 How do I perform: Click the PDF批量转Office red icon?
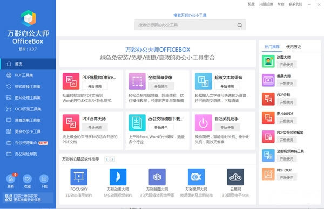pyautogui.click(x=71, y=81)
